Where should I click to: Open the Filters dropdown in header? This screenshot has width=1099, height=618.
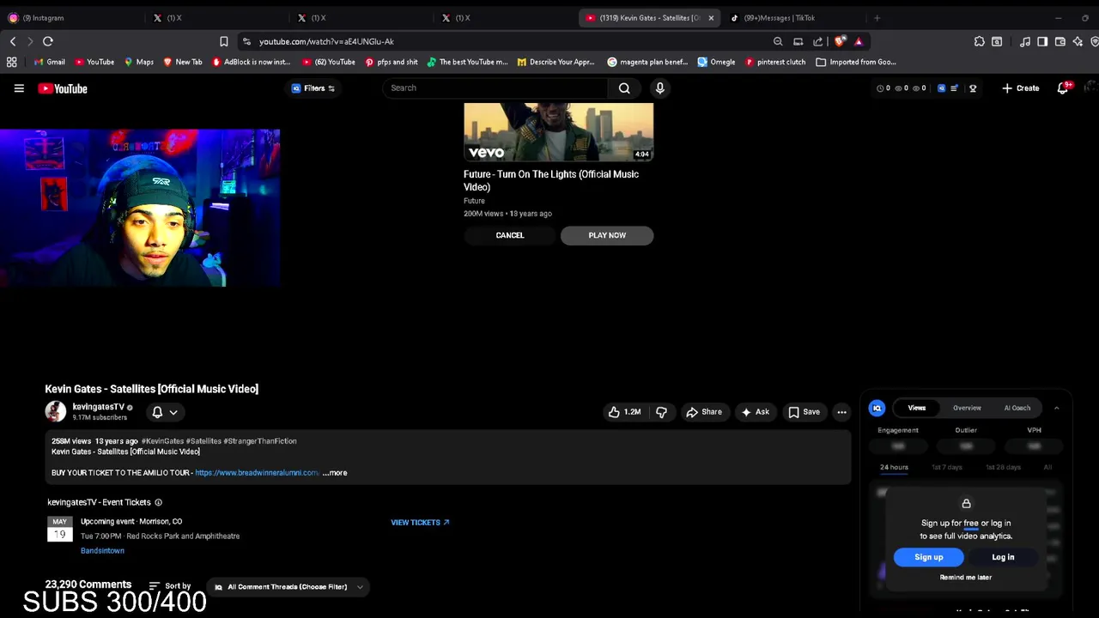[x=313, y=88]
